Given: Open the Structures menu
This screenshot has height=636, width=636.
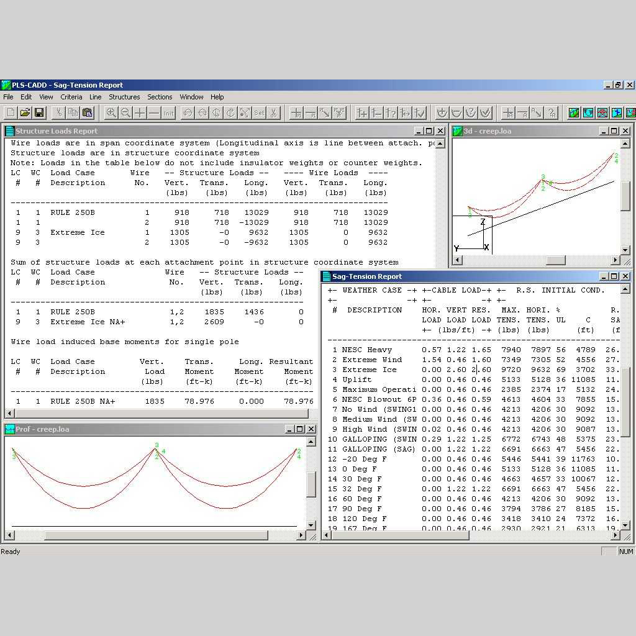Looking at the screenshot, I should pyautogui.click(x=124, y=97).
